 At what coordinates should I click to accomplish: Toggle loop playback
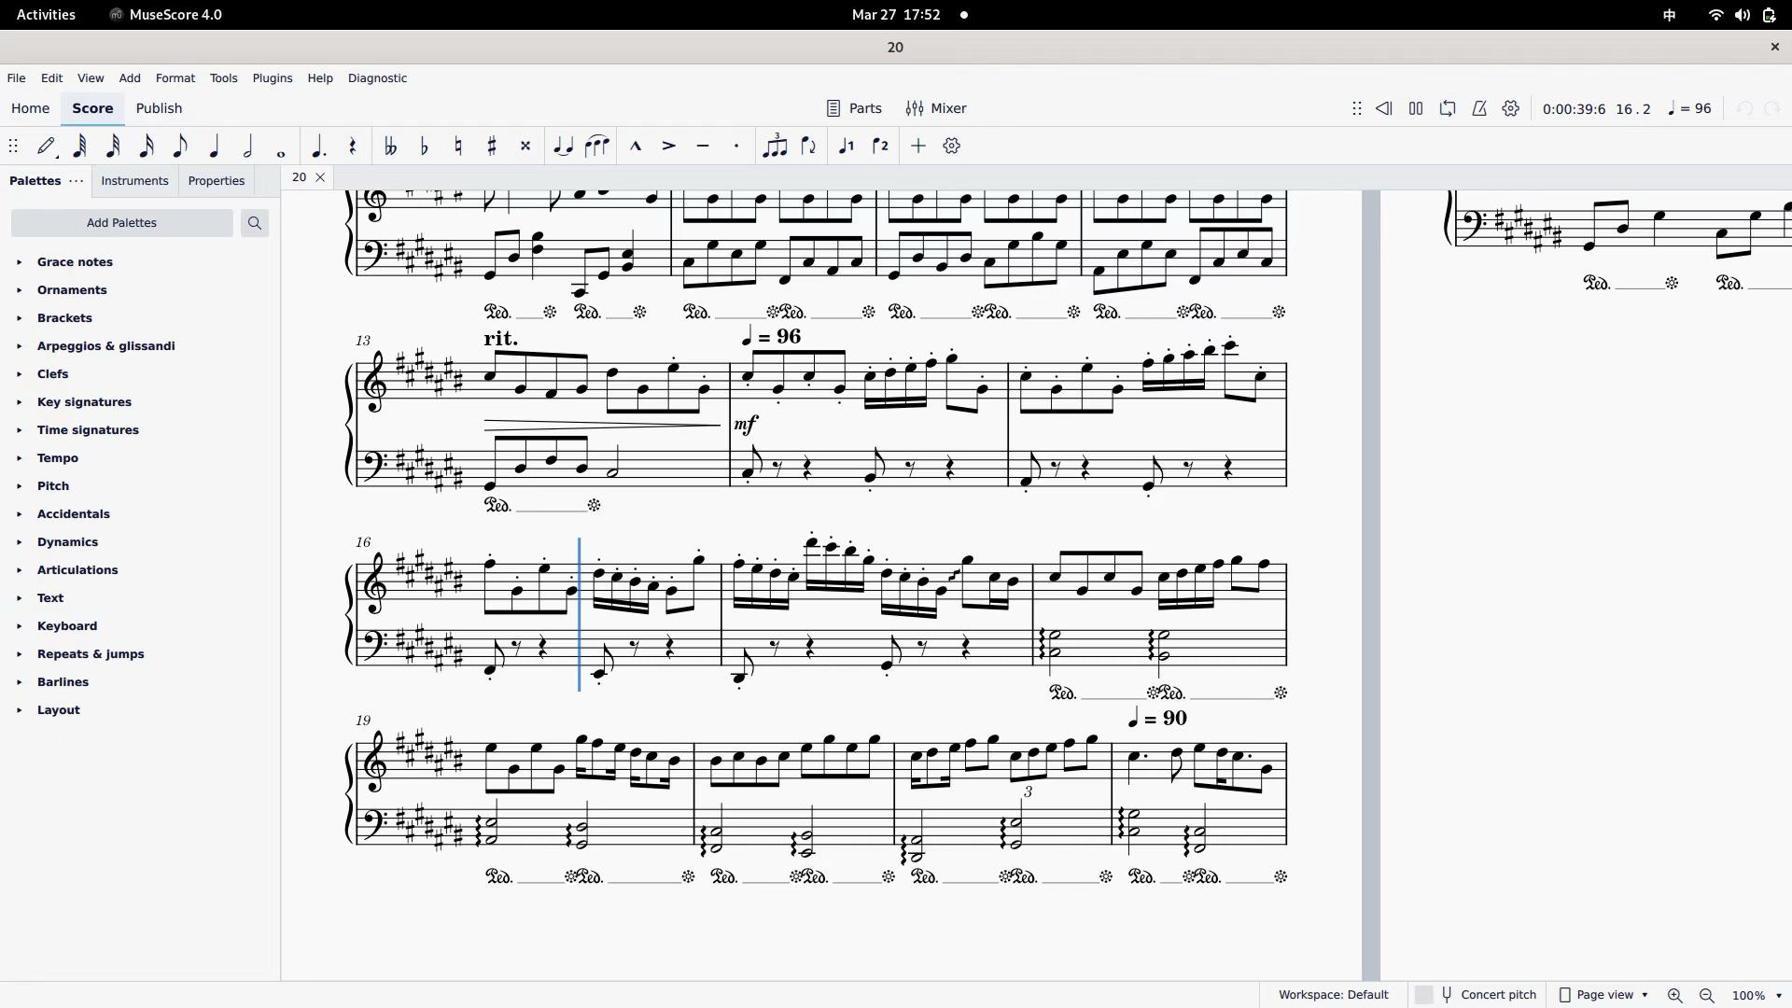(x=1448, y=108)
